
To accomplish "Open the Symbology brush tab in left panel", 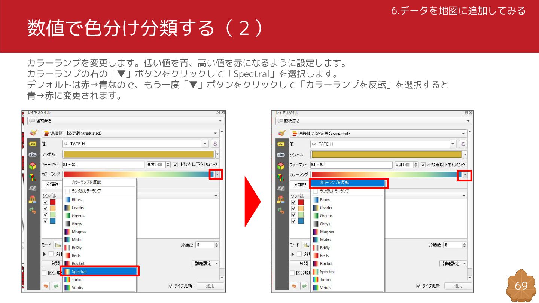I will 33,133.
